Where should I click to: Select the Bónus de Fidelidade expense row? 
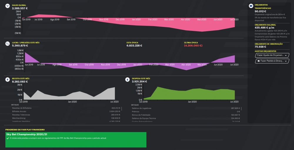click(x=186, y=115)
